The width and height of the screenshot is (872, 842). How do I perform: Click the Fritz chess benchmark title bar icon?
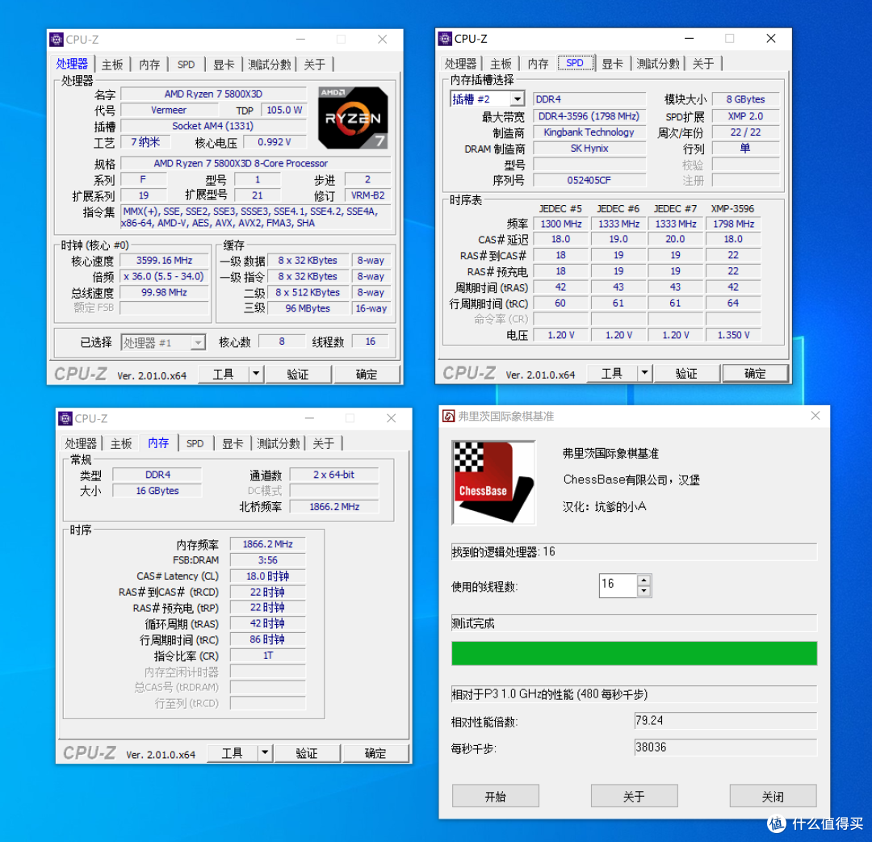click(448, 416)
